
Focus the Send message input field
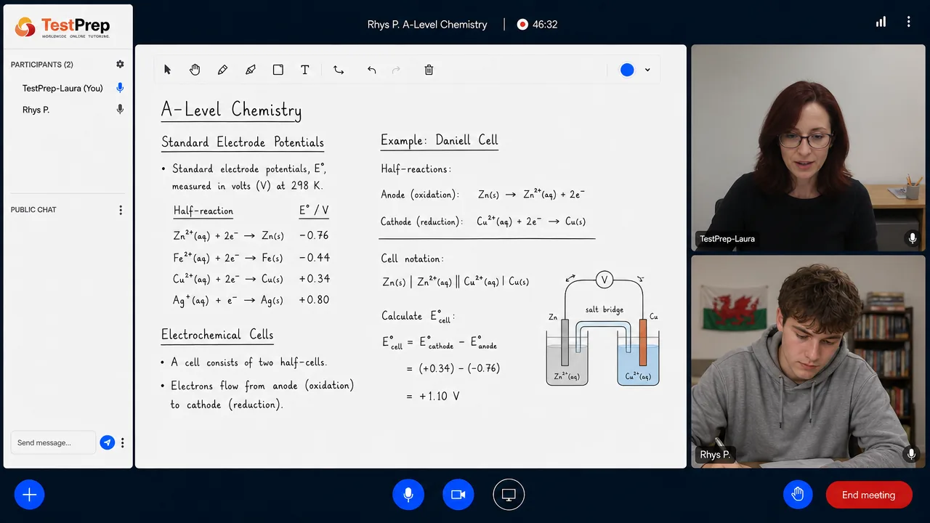click(53, 442)
